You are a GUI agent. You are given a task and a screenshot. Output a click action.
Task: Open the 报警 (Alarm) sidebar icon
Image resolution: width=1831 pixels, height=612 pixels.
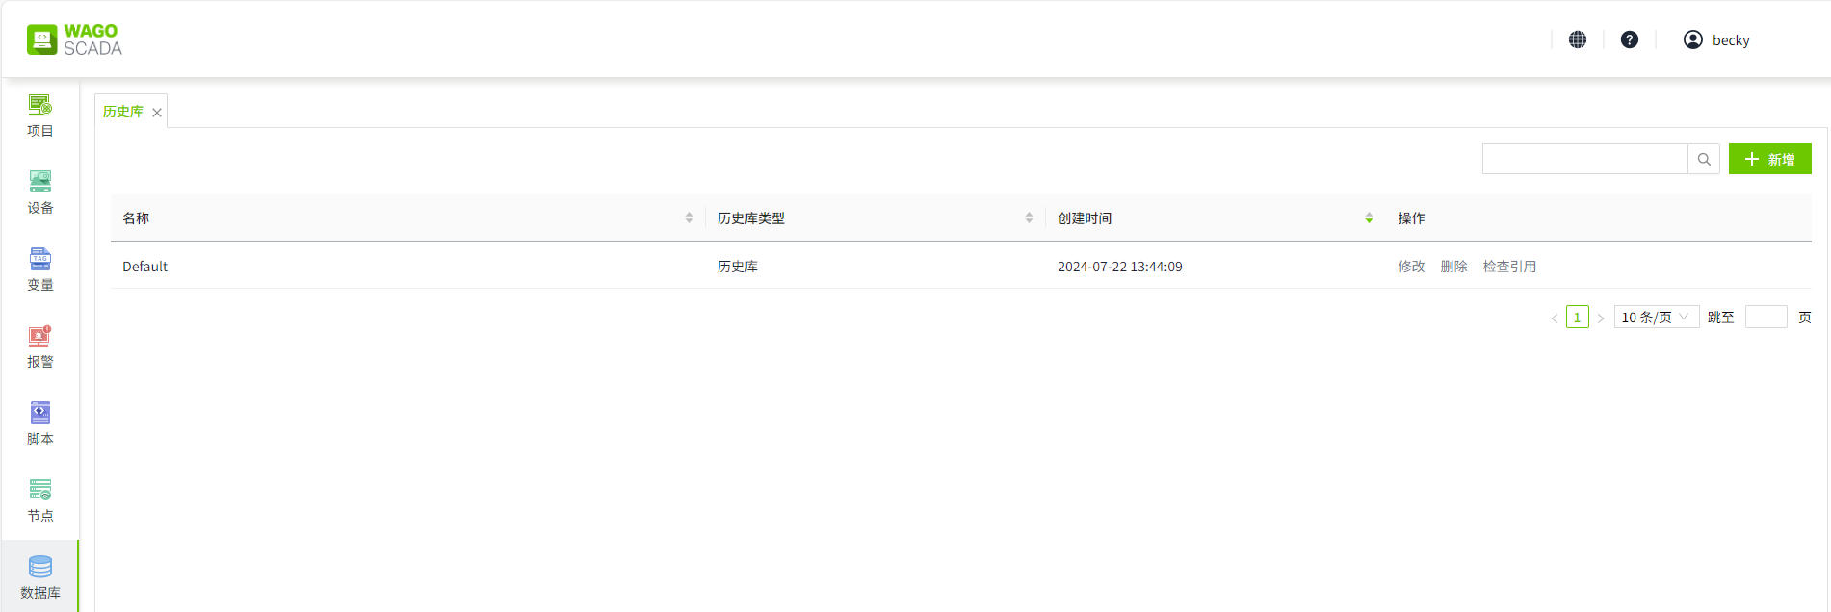[x=39, y=346]
